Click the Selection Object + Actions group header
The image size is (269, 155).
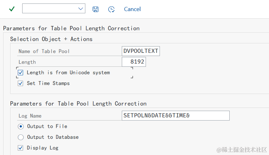51,39
